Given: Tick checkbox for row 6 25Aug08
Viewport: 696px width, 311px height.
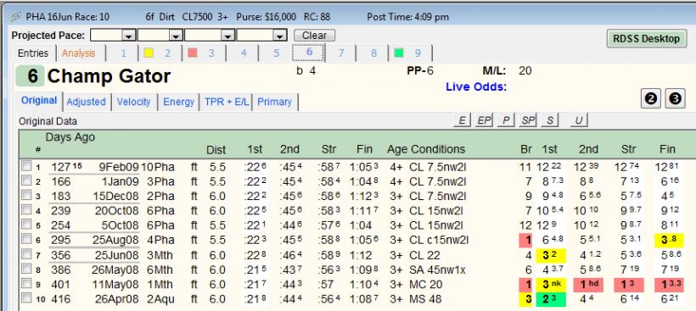Looking at the screenshot, I should click(x=27, y=240).
